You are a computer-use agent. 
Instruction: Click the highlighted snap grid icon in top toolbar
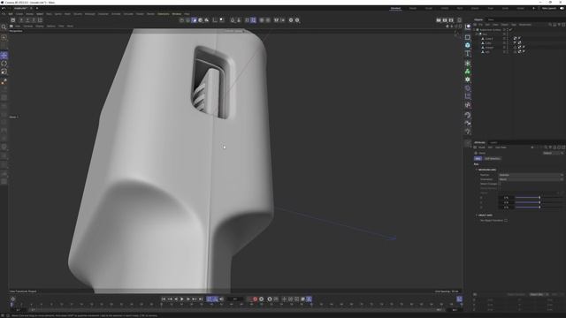[x=254, y=20]
